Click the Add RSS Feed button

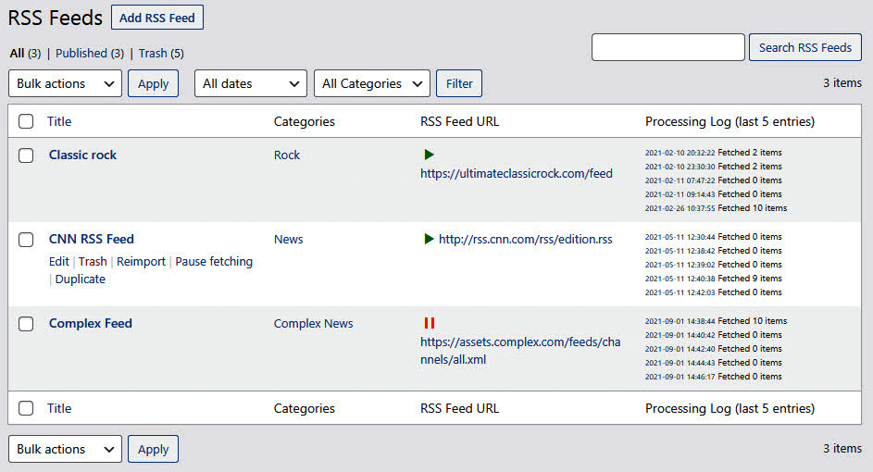pyautogui.click(x=157, y=18)
